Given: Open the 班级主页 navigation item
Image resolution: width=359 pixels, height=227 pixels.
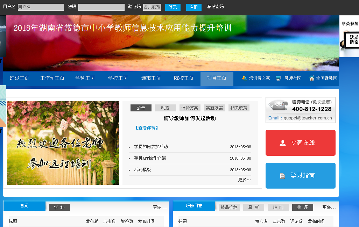Looking at the screenshot, I should tap(19, 78).
